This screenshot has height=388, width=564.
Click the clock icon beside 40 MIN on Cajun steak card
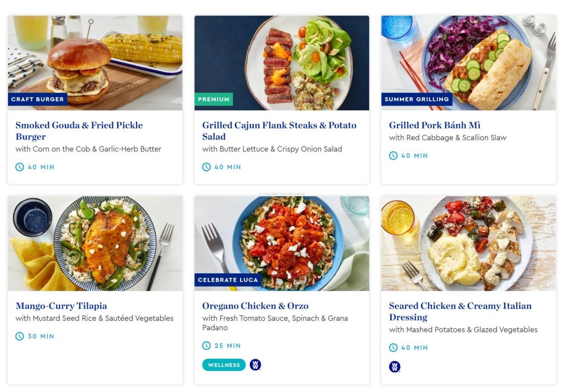click(x=206, y=166)
